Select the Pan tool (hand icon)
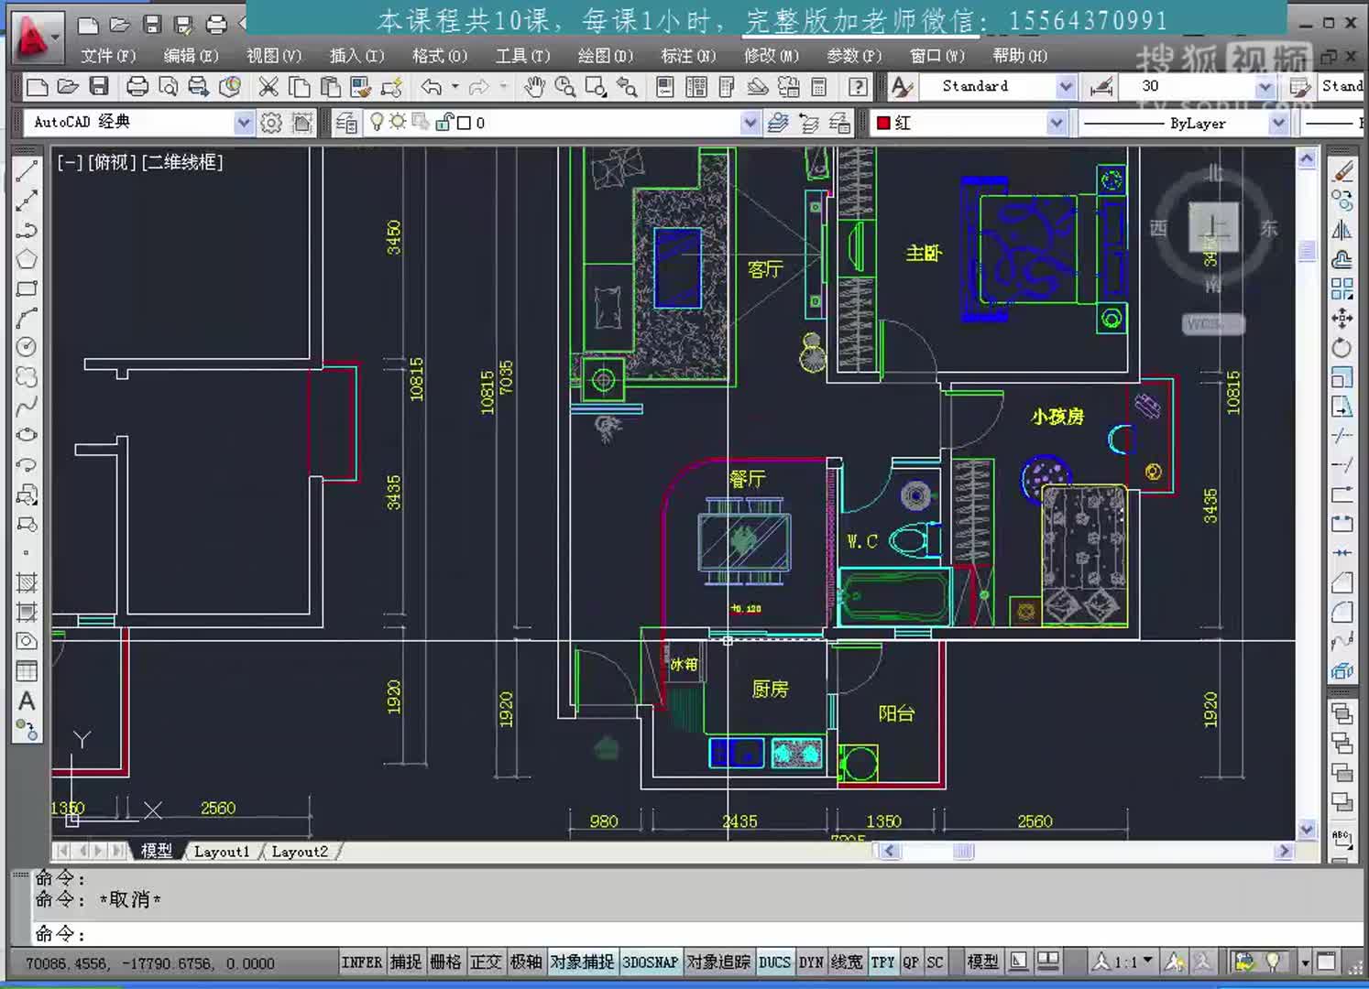This screenshot has width=1369, height=989. point(534,86)
